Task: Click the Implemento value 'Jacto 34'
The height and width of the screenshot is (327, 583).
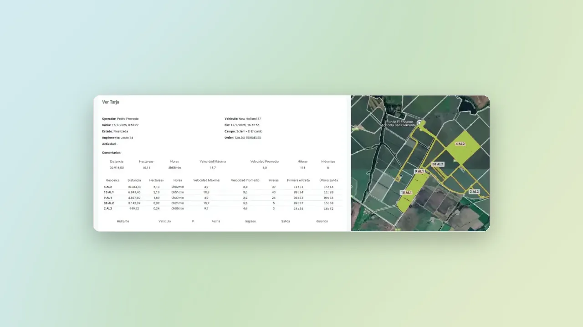Action: tap(127, 138)
